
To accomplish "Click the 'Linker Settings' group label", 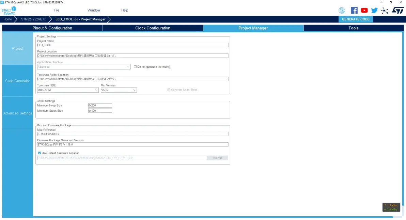I will click(x=46, y=101).
